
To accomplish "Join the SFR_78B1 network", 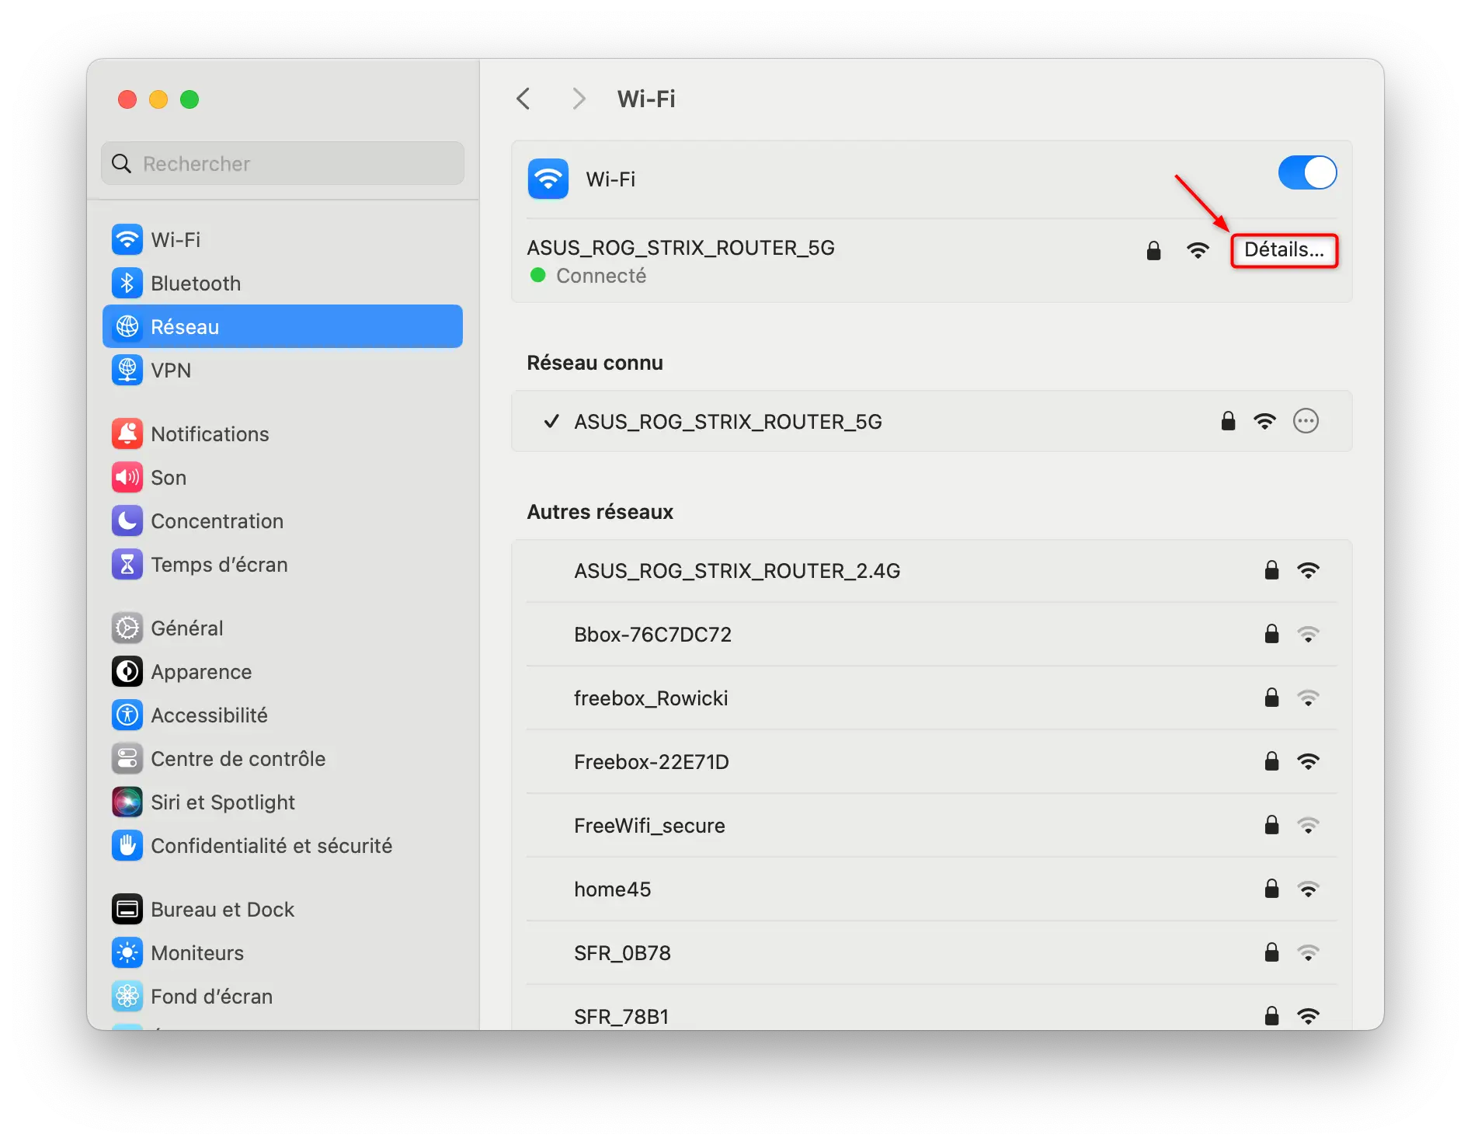I will [x=932, y=1008].
